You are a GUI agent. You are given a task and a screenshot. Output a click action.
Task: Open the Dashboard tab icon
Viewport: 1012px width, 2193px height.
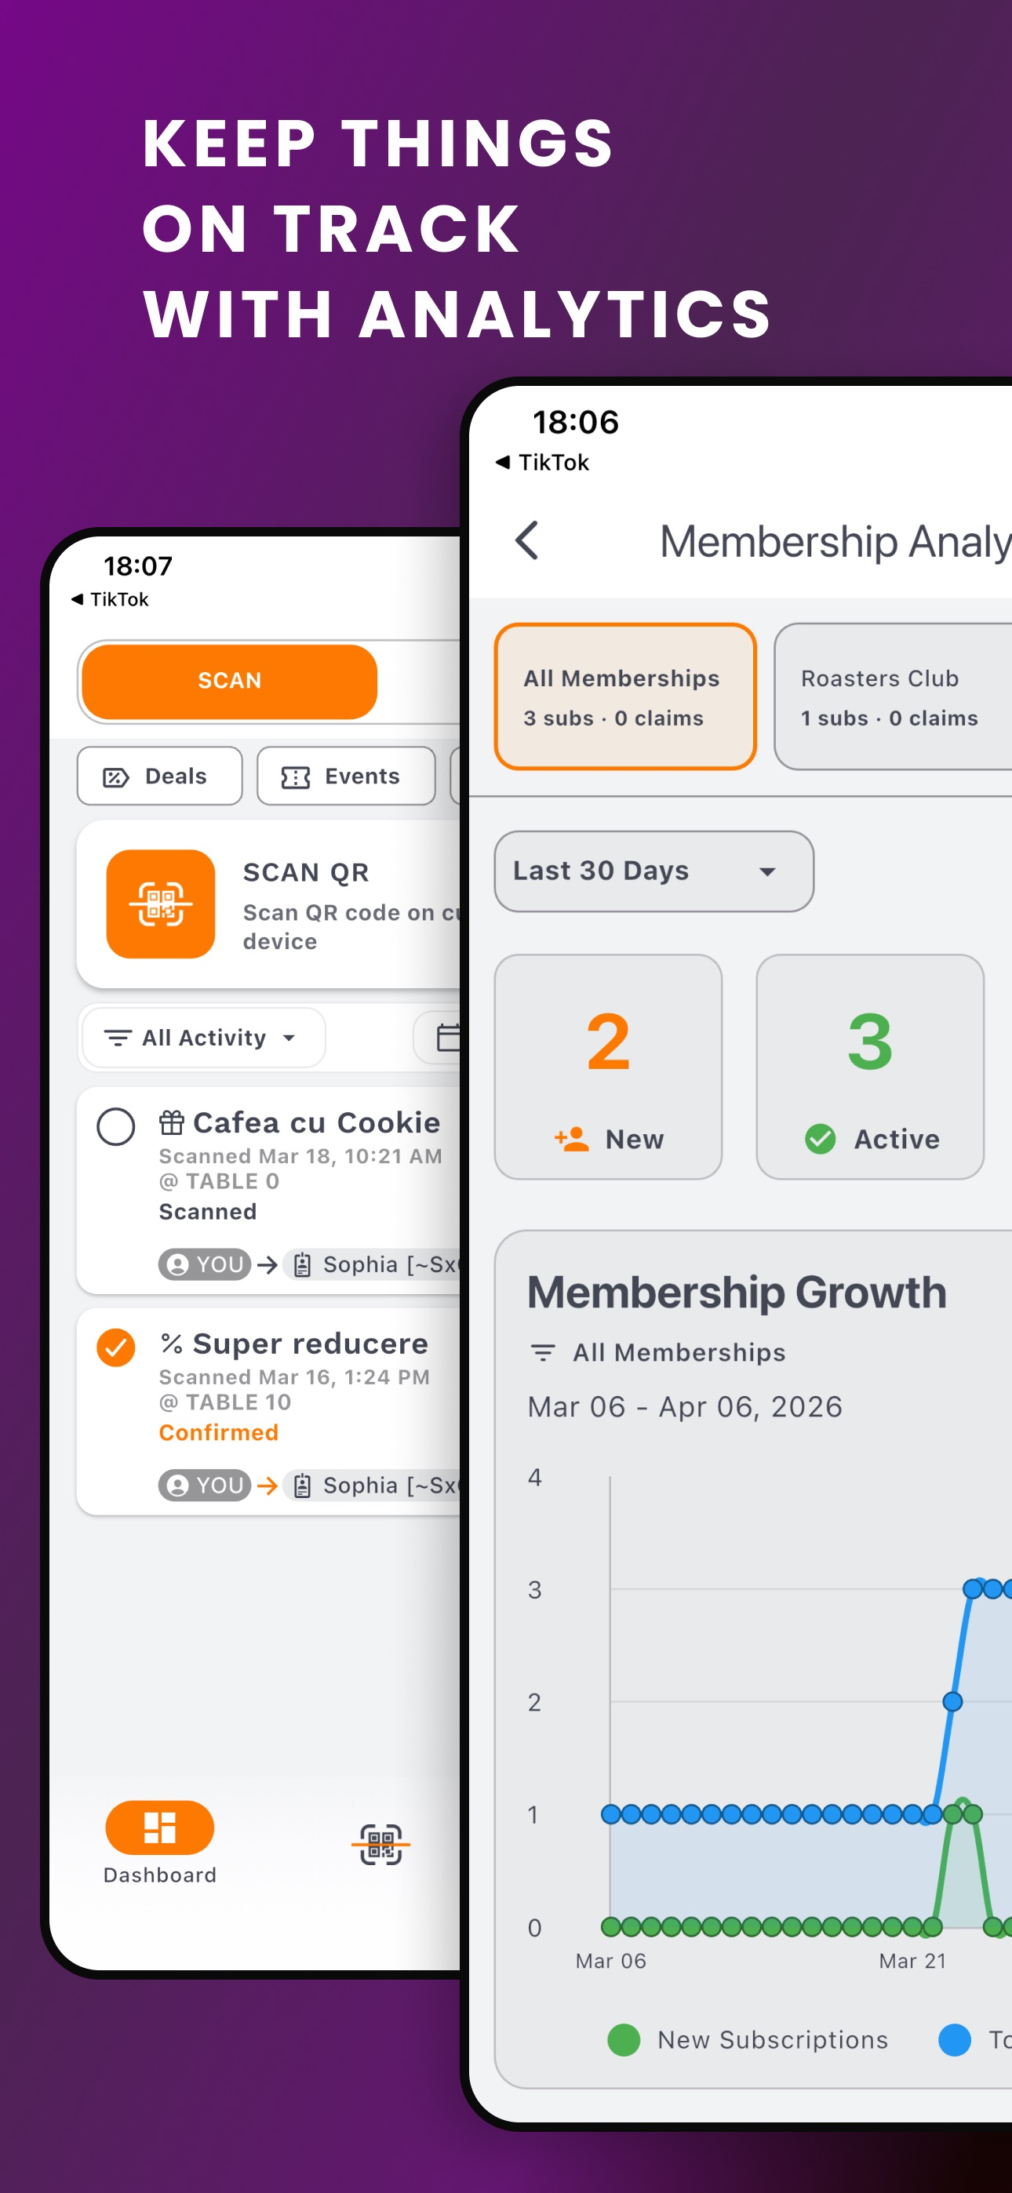[x=159, y=1827]
